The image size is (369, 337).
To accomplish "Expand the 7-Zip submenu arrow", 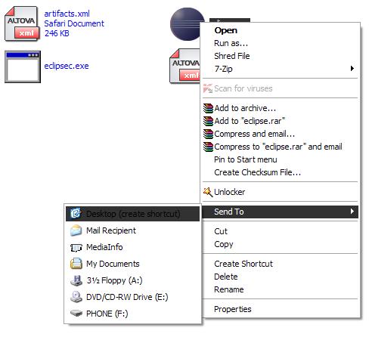I will pyautogui.click(x=352, y=69).
